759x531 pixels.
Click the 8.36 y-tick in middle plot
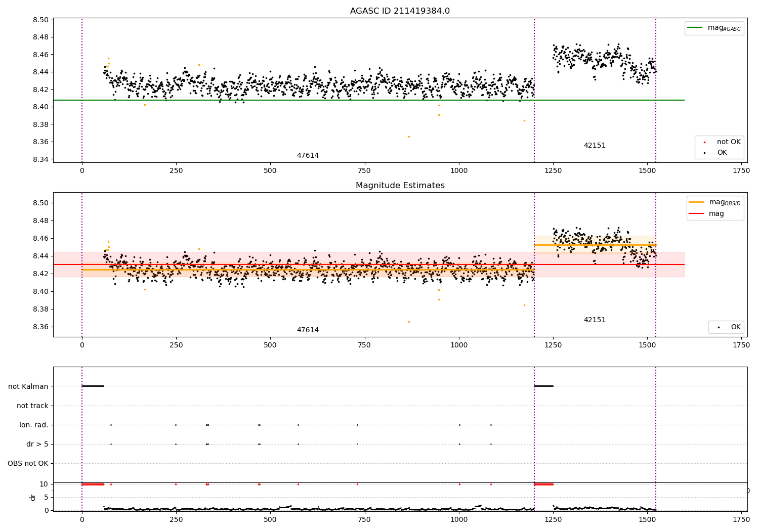40,327
